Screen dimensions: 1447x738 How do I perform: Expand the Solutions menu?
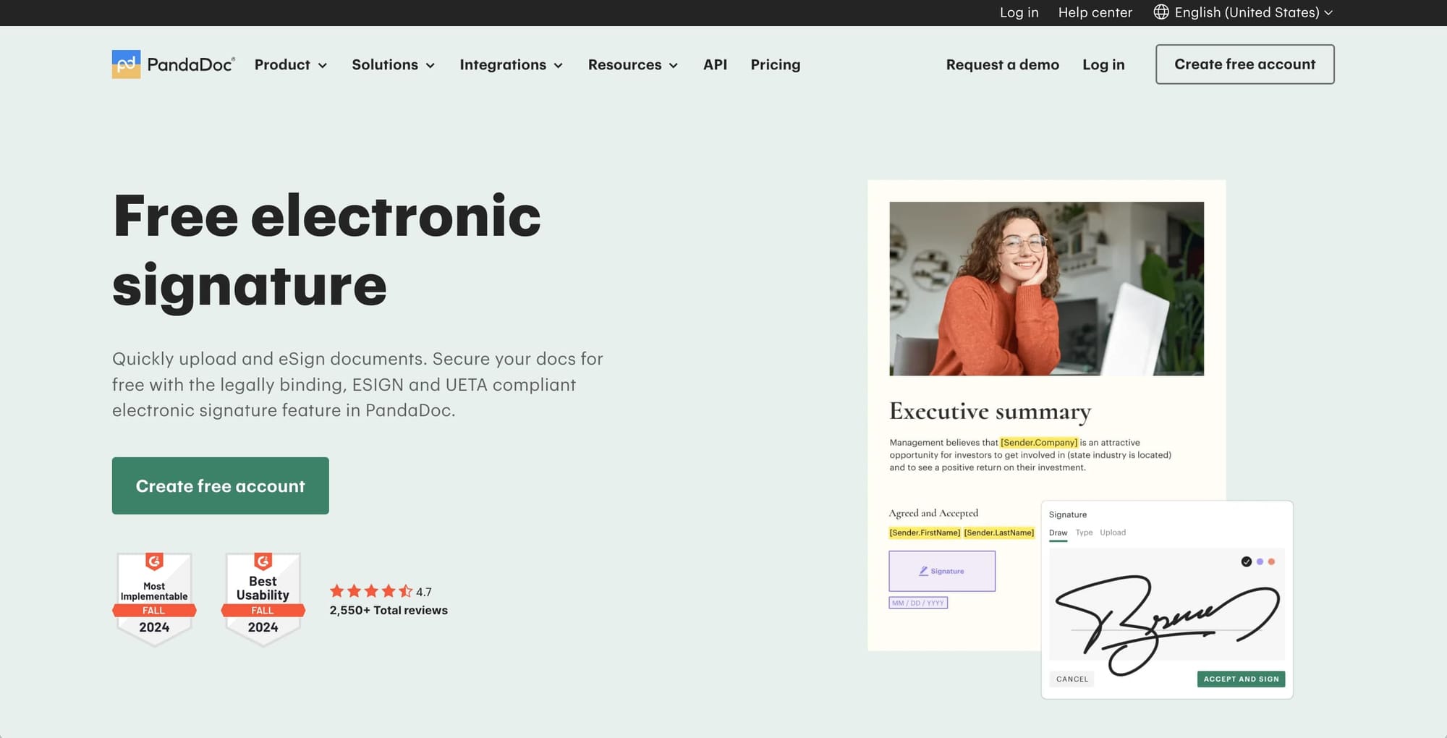(x=393, y=64)
